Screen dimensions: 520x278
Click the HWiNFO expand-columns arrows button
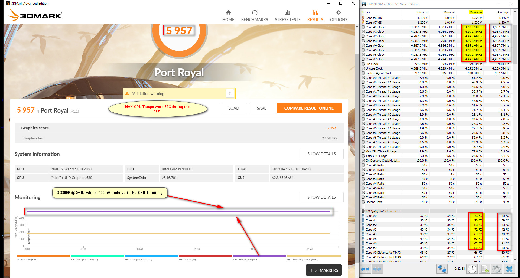365,269
